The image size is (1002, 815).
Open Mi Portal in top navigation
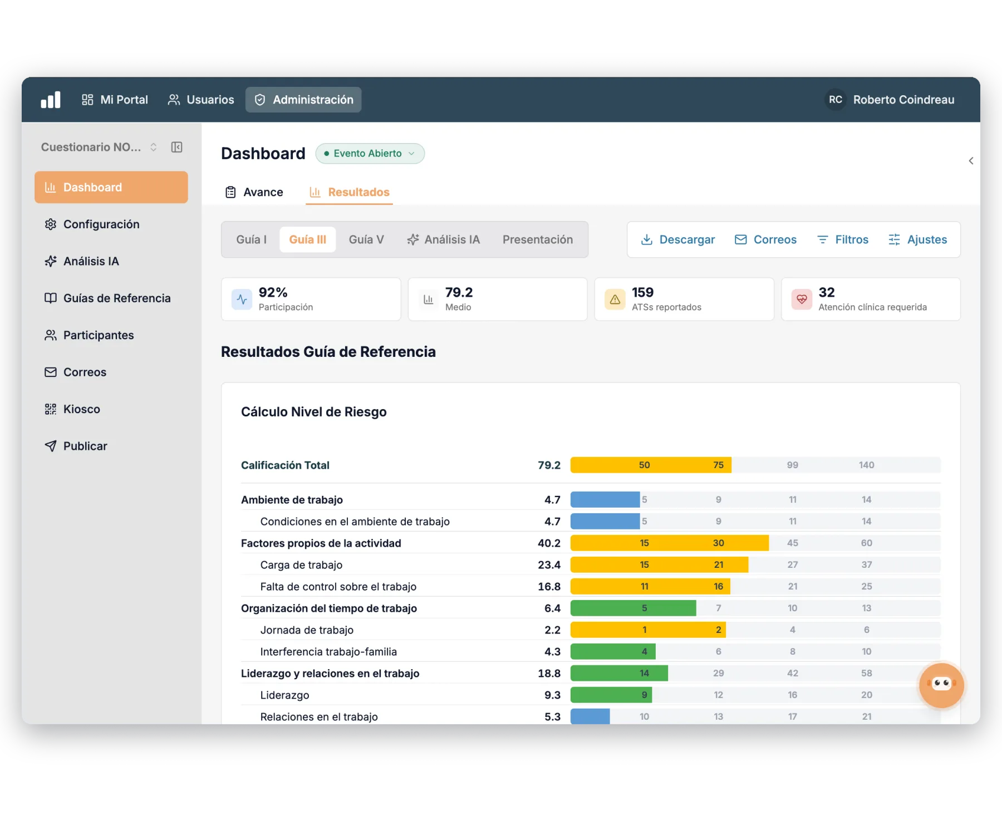click(x=115, y=100)
